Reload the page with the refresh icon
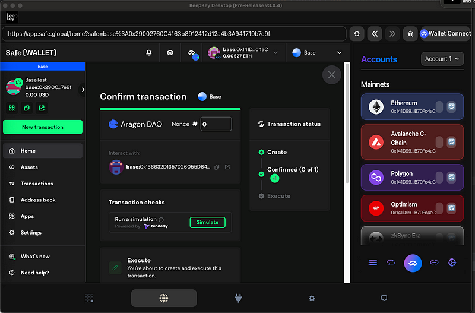 (357, 34)
